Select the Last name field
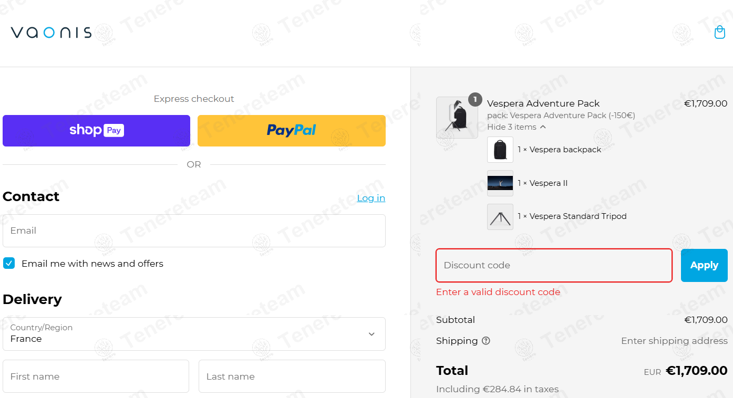733x398 pixels. point(292,376)
